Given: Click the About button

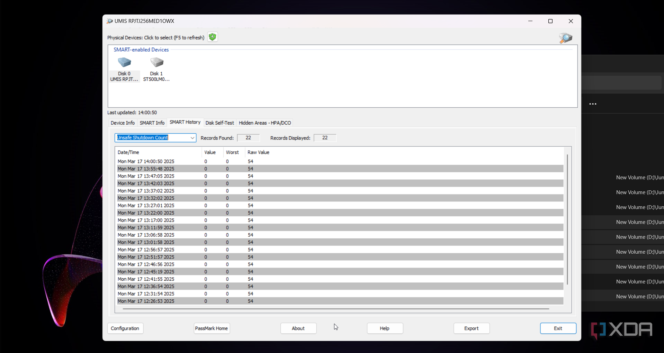Looking at the screenshot, I should point(298,328).
